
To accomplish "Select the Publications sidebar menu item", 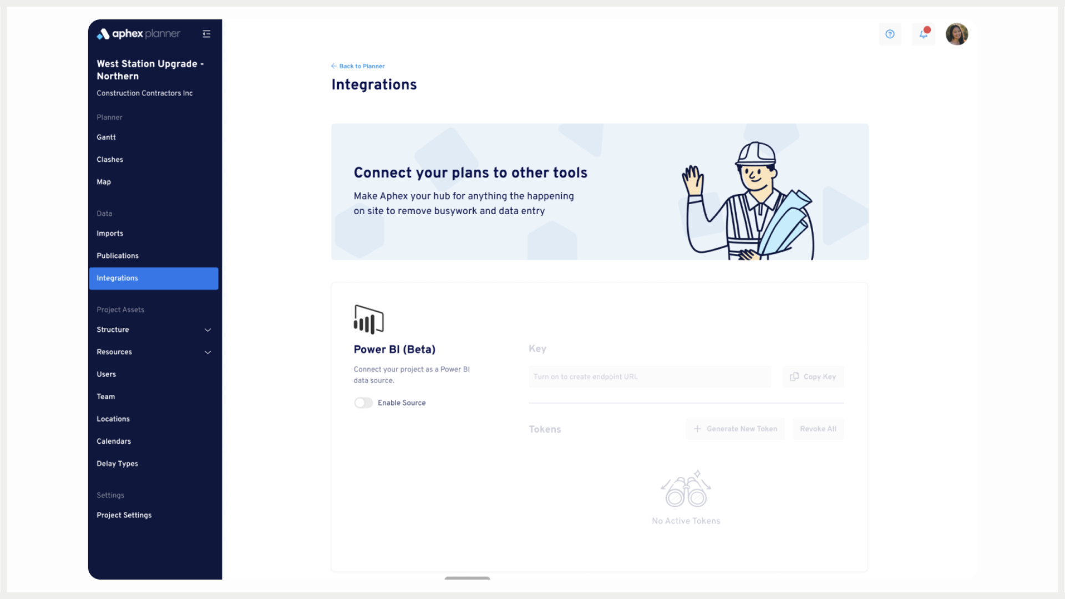I will (x=117, y=256).
